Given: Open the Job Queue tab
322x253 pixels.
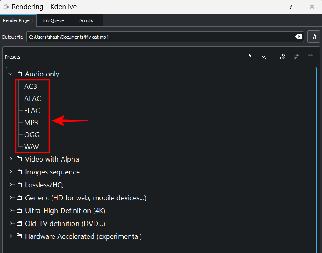Looking at the screenshot, I should (x=53, y=20).
